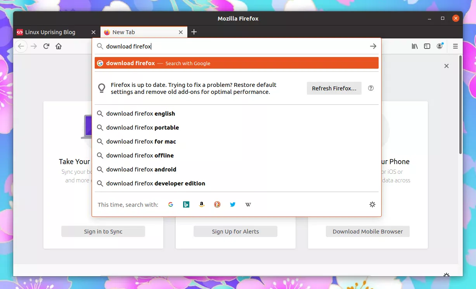
Task: Open a new tab with plus button
Action: pos(194,32)
